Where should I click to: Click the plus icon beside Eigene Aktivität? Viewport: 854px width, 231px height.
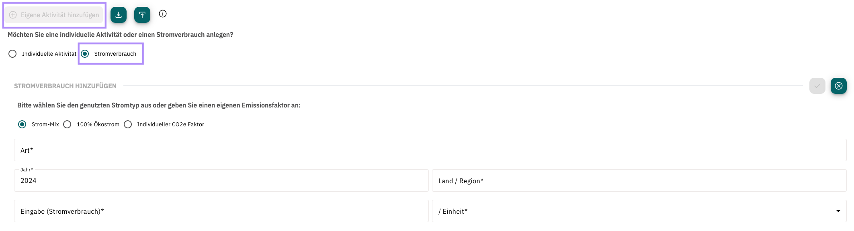pos(13,15)
